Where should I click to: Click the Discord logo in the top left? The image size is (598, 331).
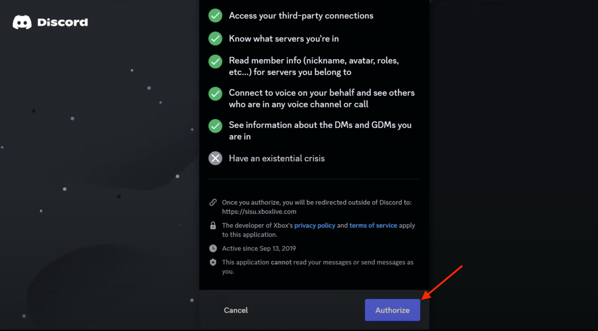pos(22,22)
